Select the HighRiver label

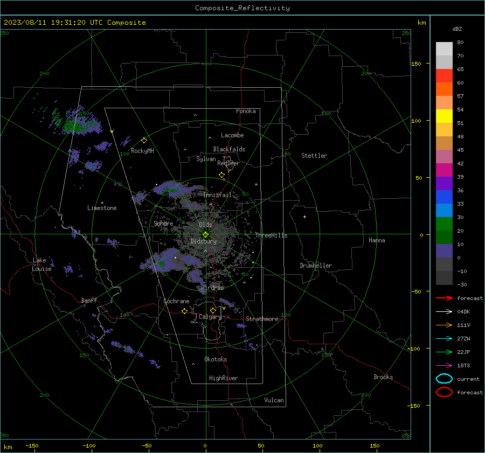(224, 378)
